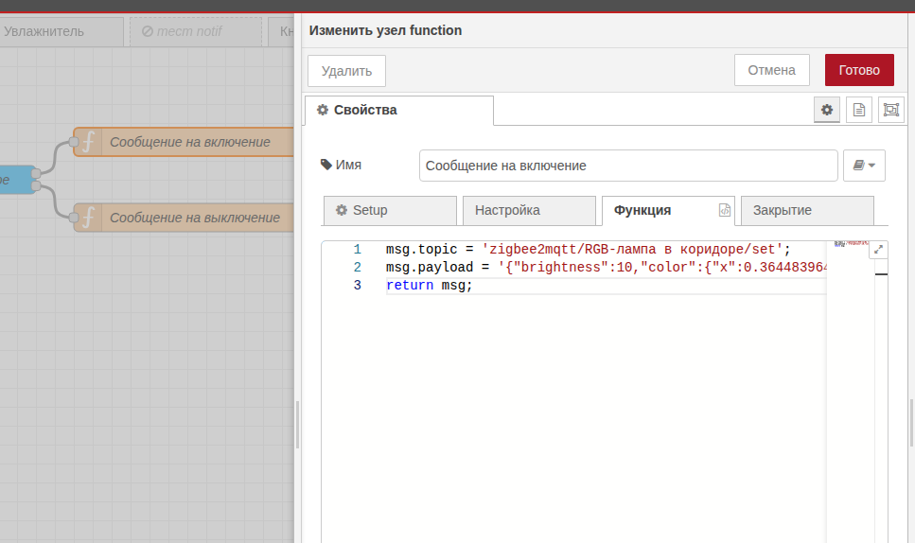Image resolution: width=915 pixels, height=543 pixels.
Task: Click line number 2 in editor gutter
Action: tap(357, 268)
